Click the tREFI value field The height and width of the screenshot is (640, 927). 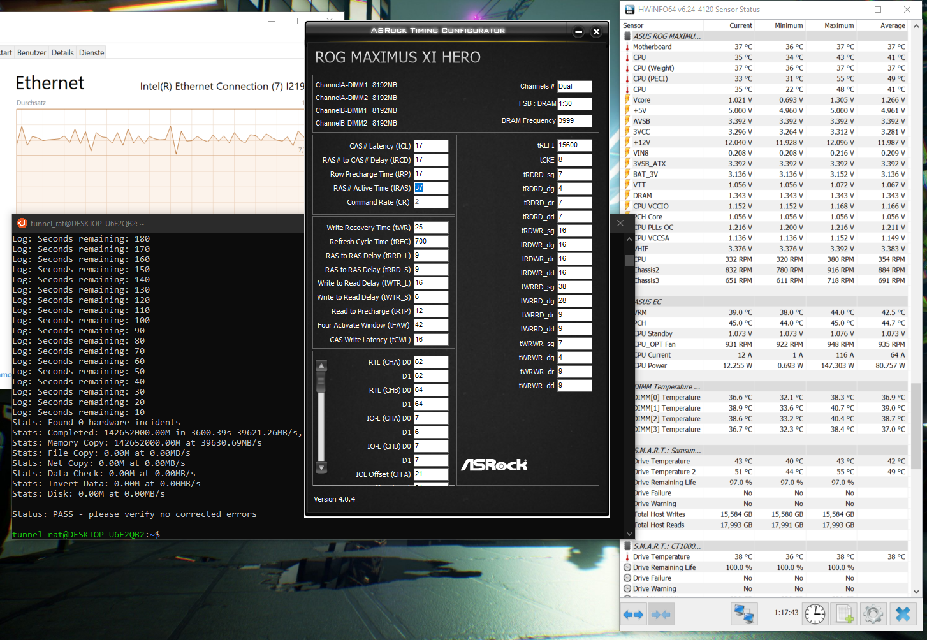(x=574, y=145)
